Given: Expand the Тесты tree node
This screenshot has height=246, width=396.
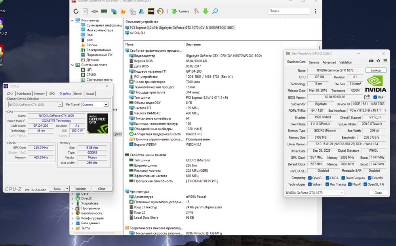Looking at the screenshot, I should tap(72, 228).
